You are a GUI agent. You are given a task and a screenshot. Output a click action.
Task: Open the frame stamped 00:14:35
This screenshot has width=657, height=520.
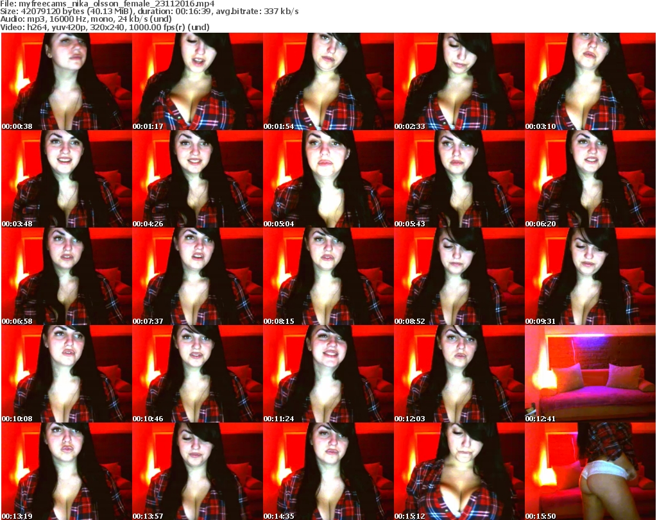coord(328,471)
